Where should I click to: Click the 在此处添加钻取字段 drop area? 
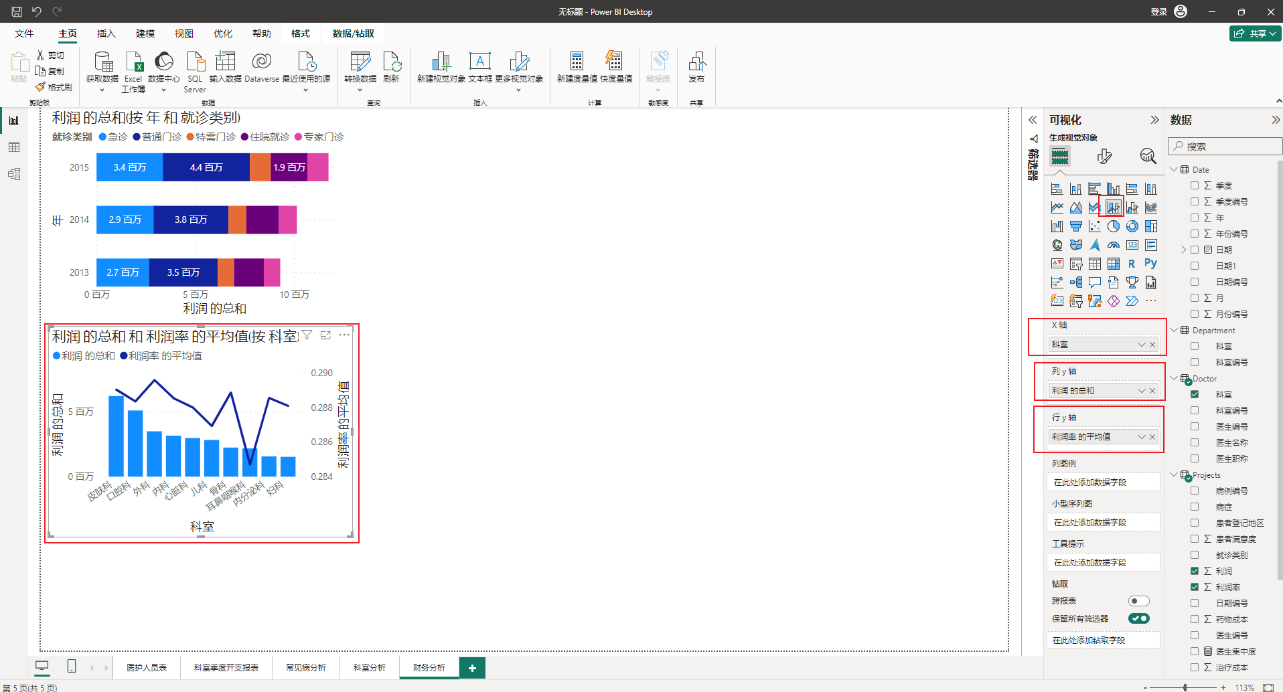coord(1103,640)
